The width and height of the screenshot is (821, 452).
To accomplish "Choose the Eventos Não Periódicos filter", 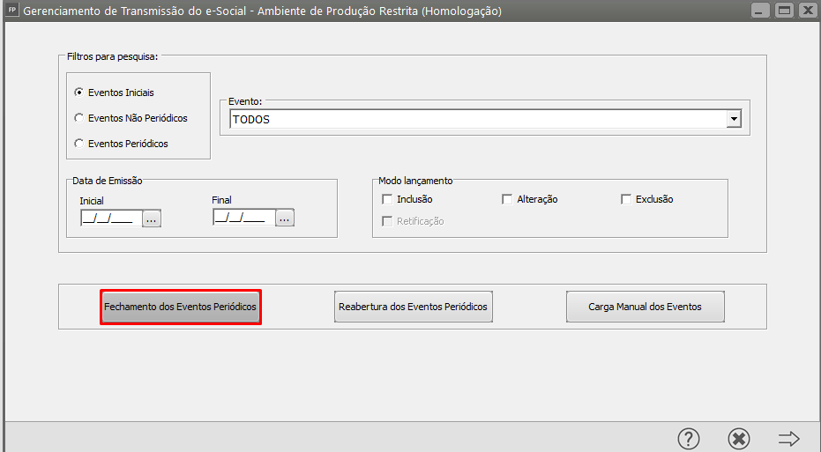I will pos(79,118).
